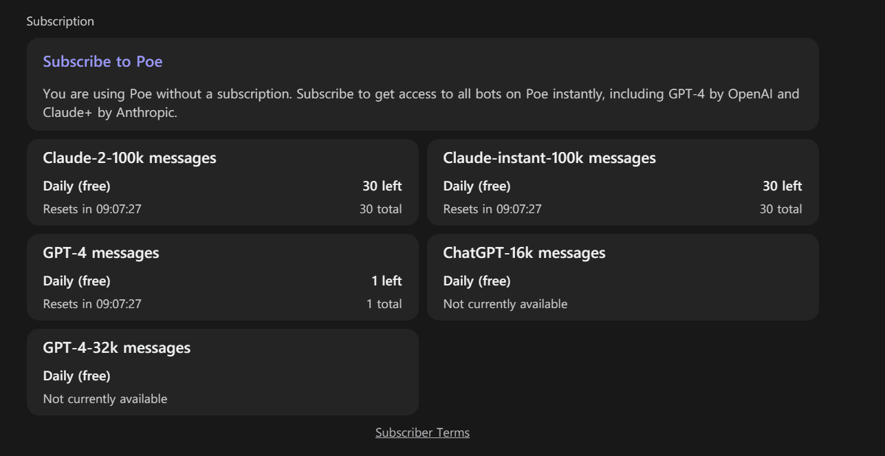The image size is (885, 456).
Task: Click the 1 left value in GPT-4 card
Action: (386, 281)
